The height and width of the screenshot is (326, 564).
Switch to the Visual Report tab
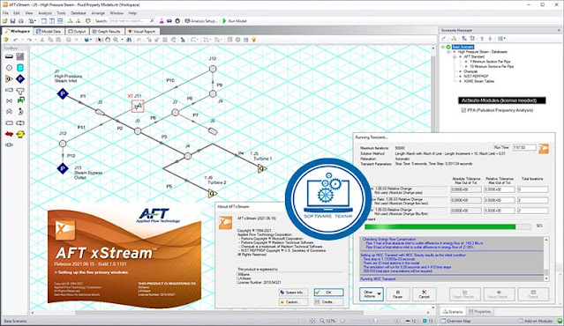pos(142,31)
